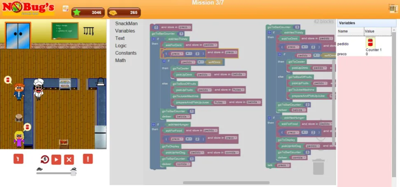This screenshot has width=400, height=187.
Task: Click the green chalkboard on the wall
Action: (65, 31)
